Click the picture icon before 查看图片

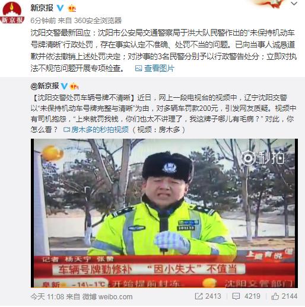coord(138,68)
